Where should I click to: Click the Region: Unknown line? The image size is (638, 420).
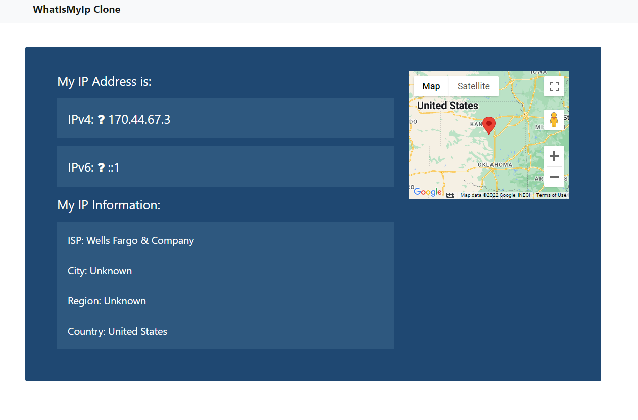pos(107,301)
